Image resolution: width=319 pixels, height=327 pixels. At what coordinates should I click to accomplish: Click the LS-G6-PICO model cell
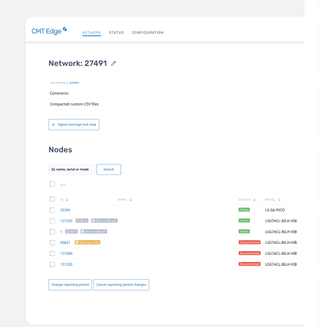click(275, 210)
